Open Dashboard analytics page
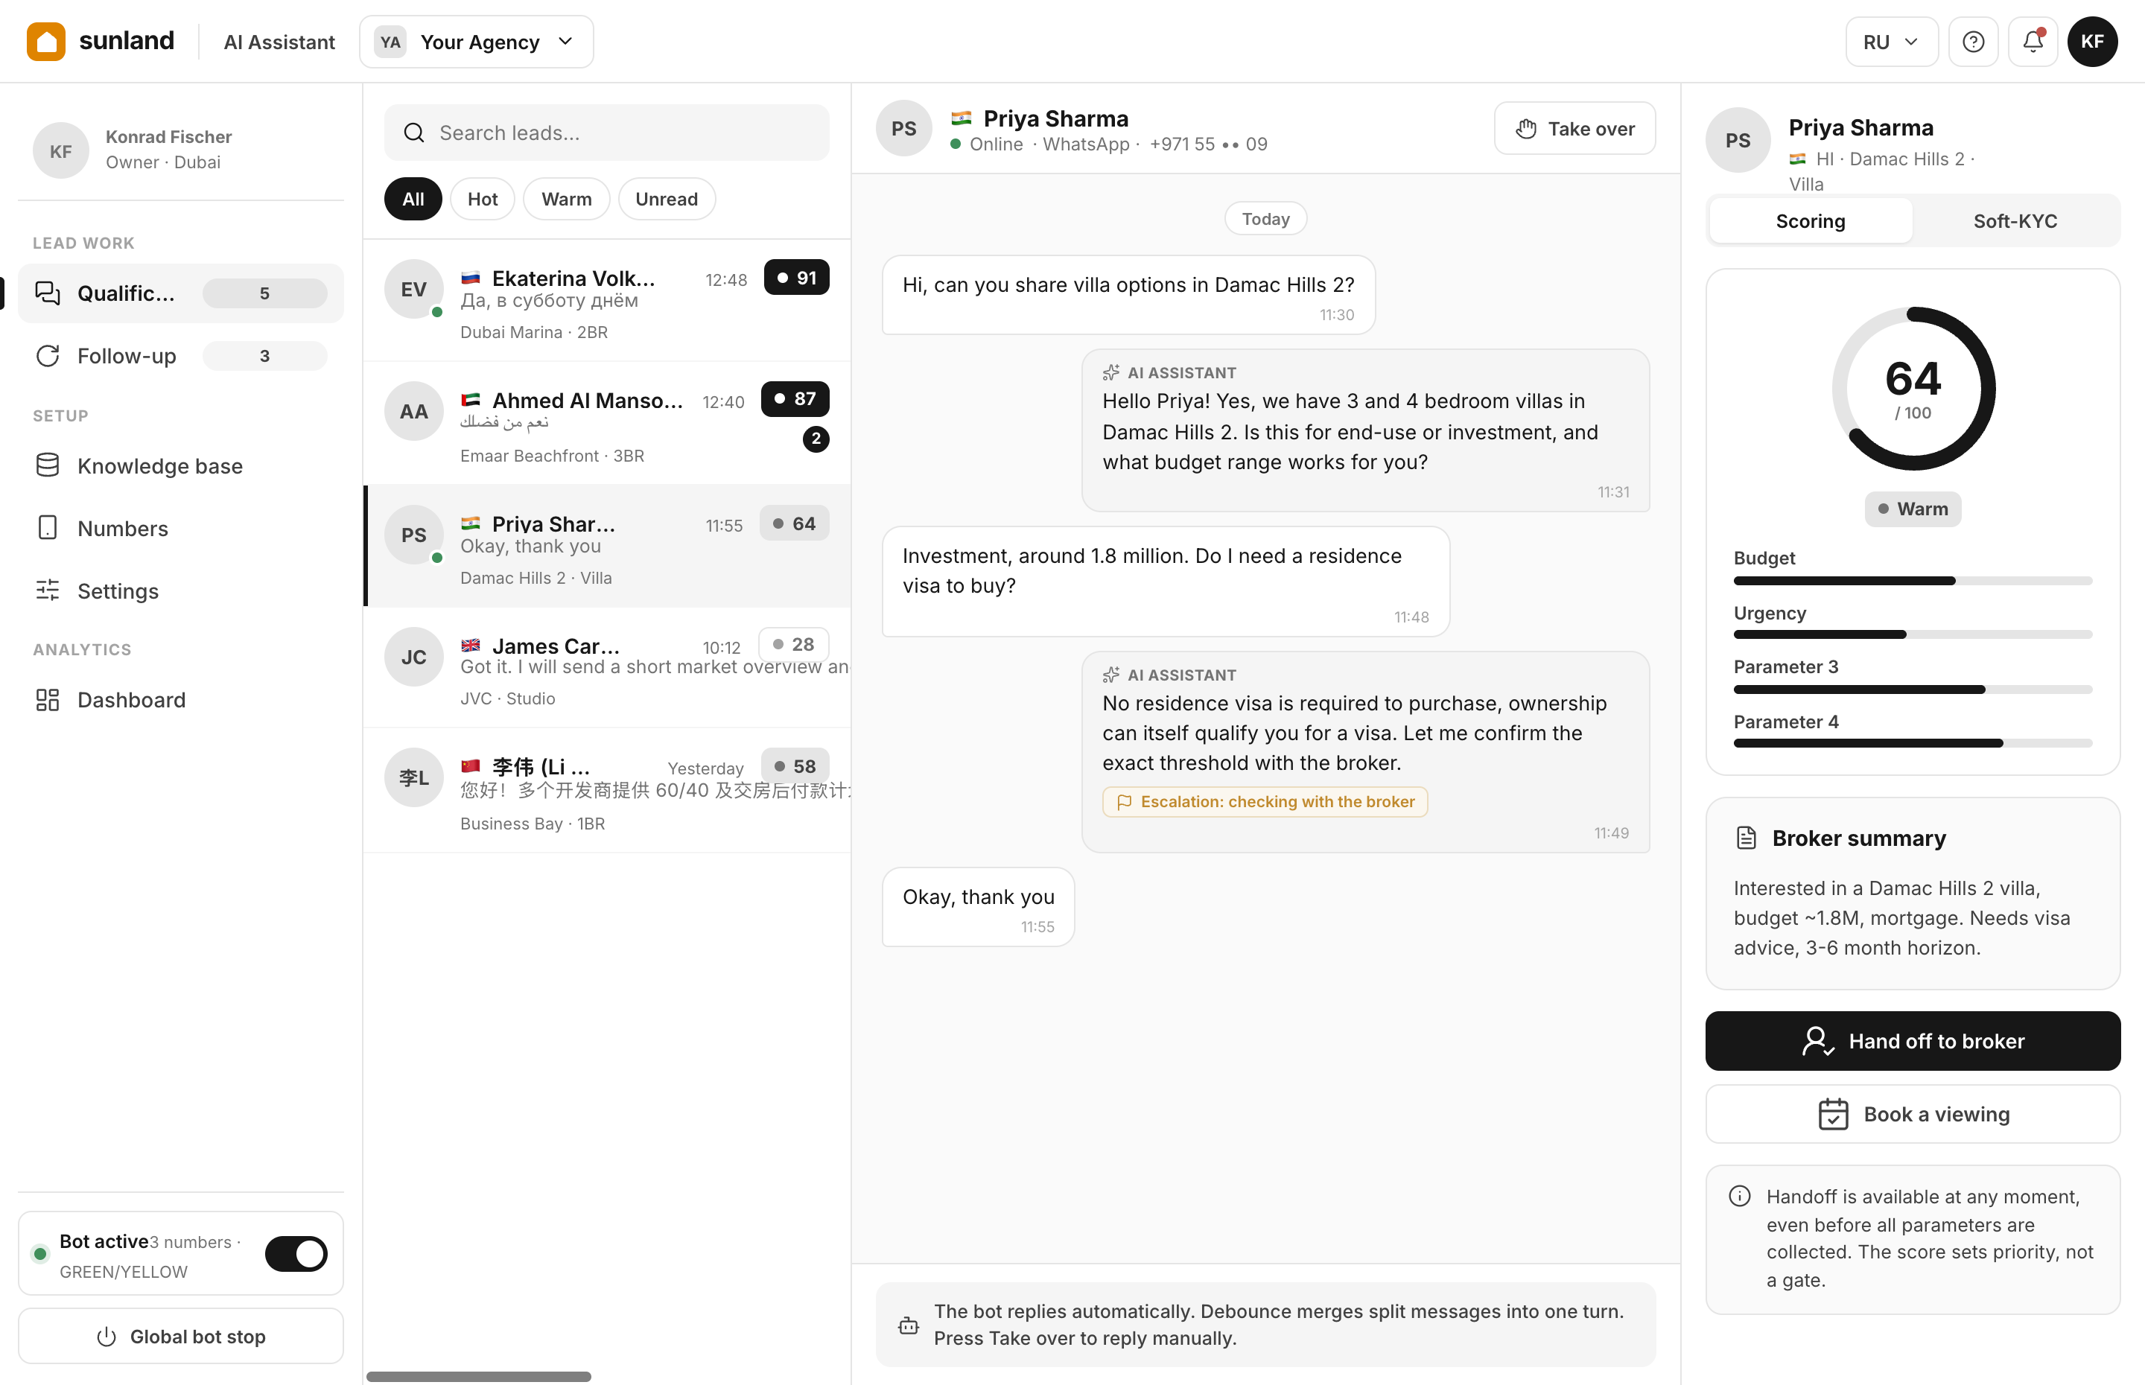The width and height of the screenshot is (2145, 1385). pos(181,700)
